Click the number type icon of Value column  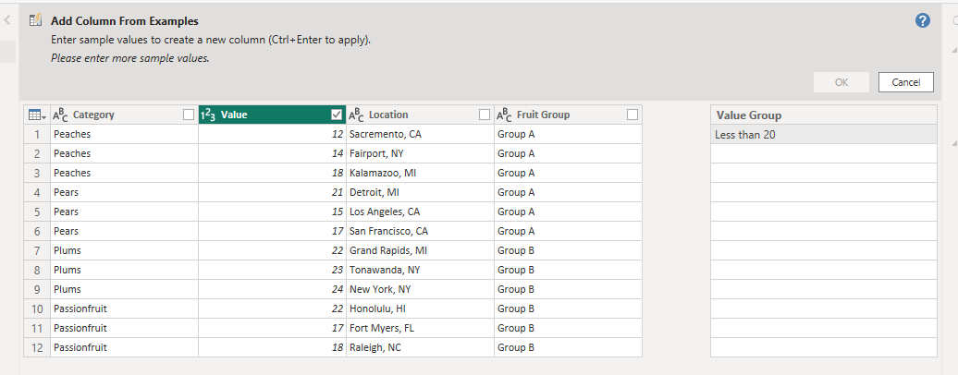tap(208, 115)
